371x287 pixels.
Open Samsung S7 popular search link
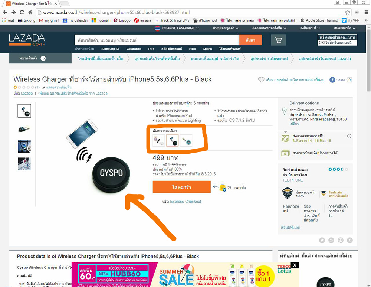[110, 49]
